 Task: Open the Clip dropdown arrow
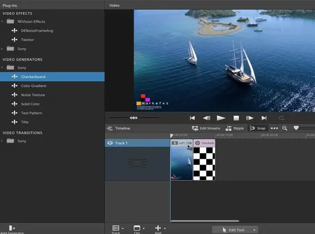pos(144,228)
